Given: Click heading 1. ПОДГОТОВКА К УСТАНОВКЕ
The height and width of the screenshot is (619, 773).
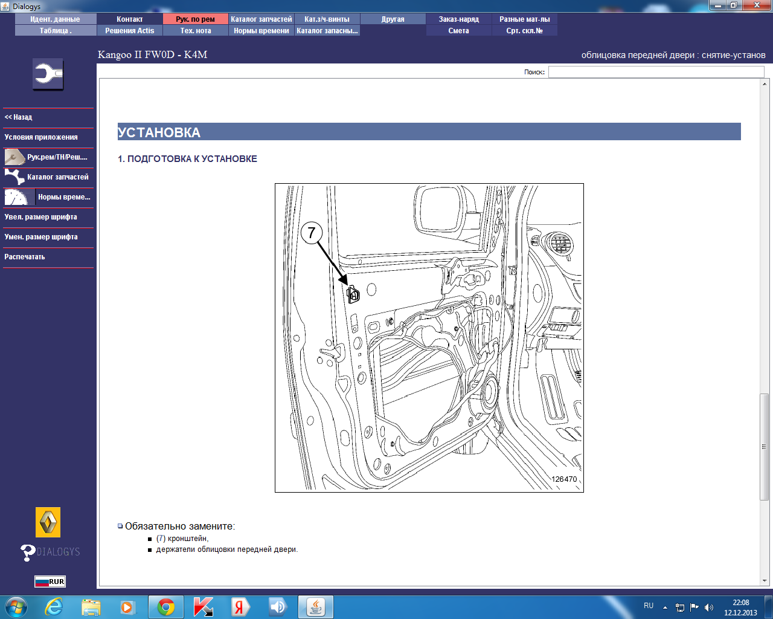Looking at the screenshot, I should [x=187, y=159].
